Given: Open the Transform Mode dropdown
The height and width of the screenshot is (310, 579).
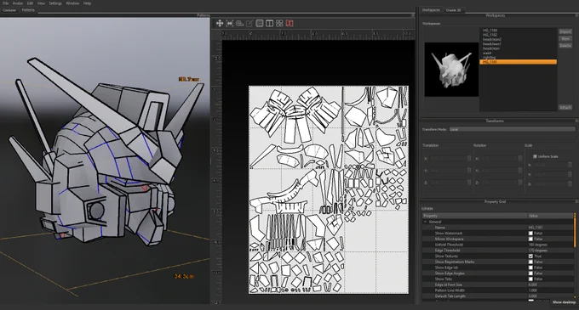Looking at the screenshot, I should 512,129.
